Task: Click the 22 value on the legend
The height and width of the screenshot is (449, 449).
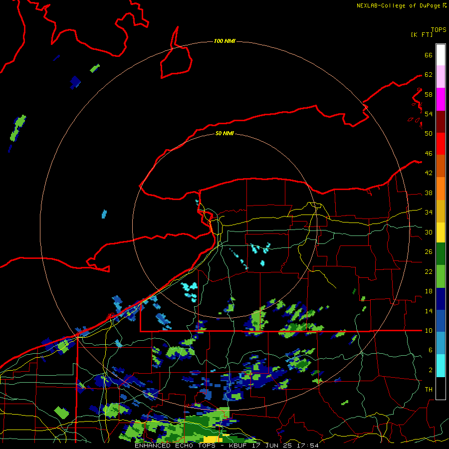Action: 429,271
